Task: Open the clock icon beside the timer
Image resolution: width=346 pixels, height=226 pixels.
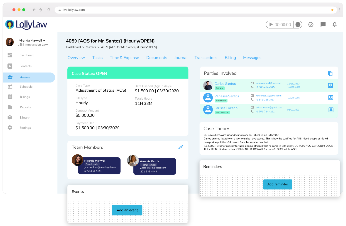Action: pyautogui.click(x=298, y=24)
